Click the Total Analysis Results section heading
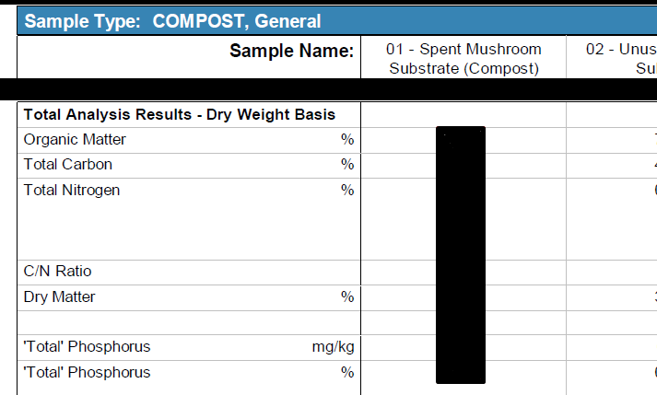Viewport: 657px width, 395px height. click(x=180, y=114)
